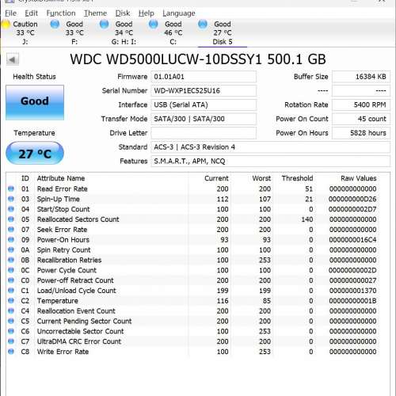Click the Firmware field 01.01A01
Viewport: 396px width, 396px height.
click(204, 77)
